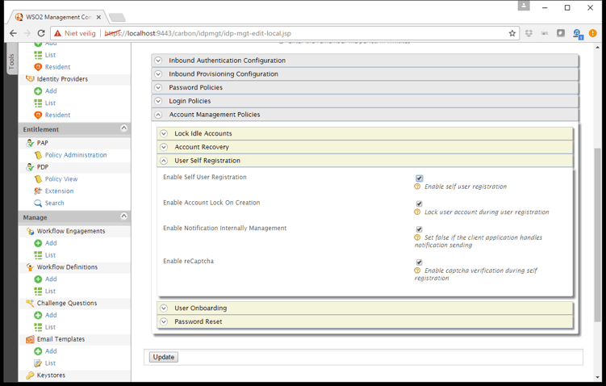Viewport: 606px width, 386px height.
Task: Open Extension link under PDP
Action: point(59,191)
